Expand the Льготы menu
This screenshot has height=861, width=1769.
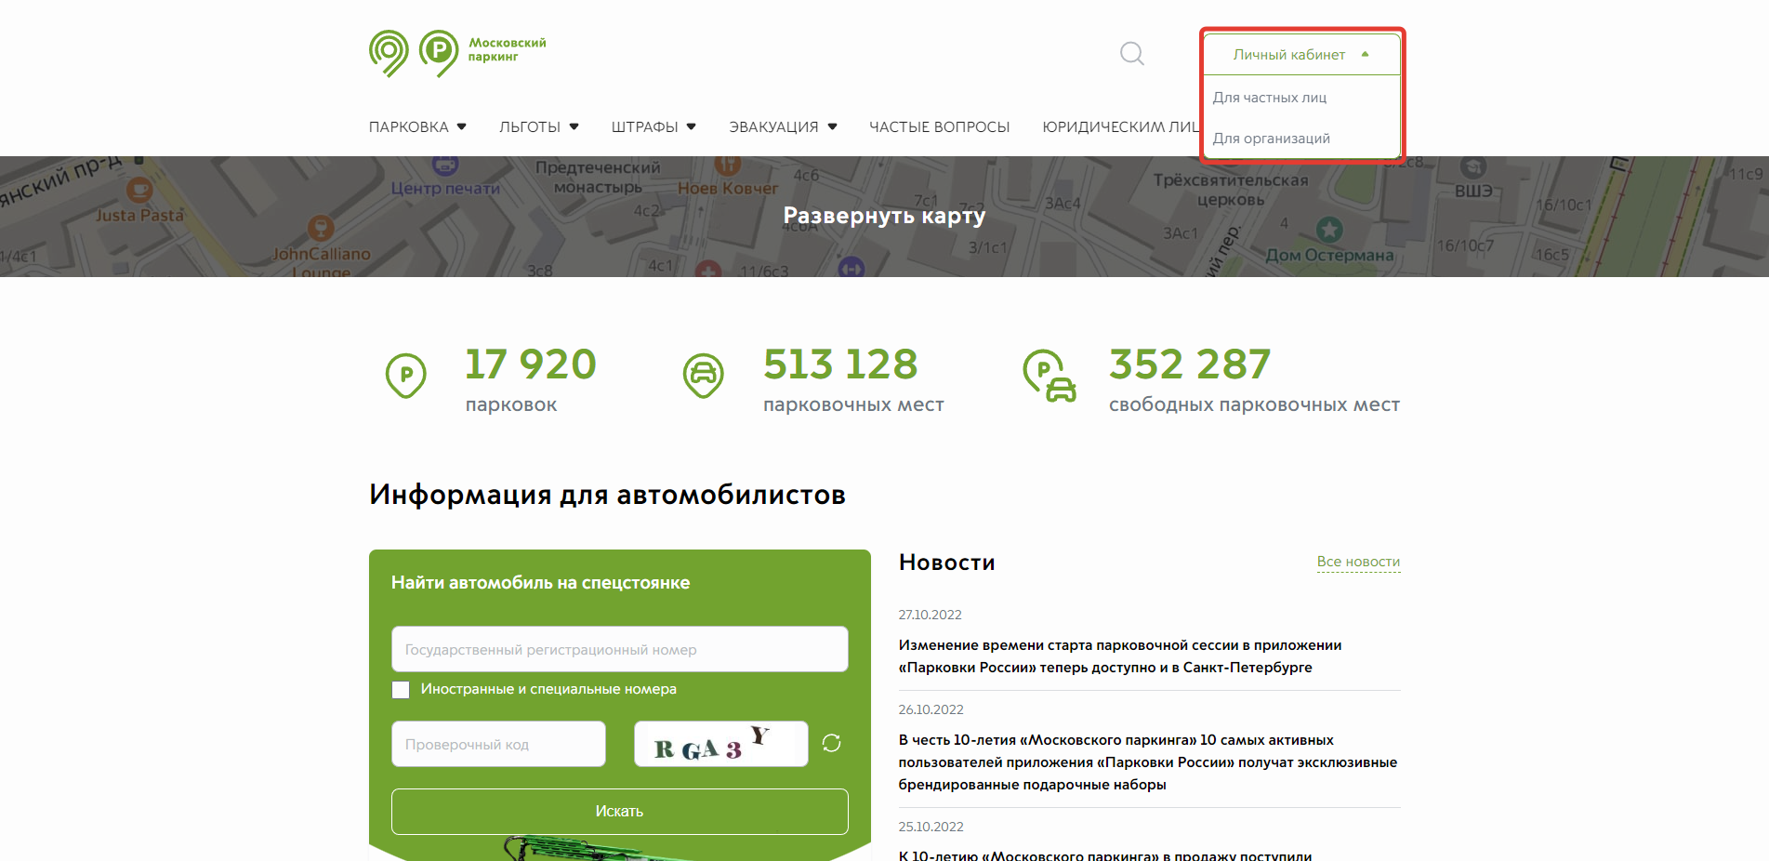(x=538, y=127)
